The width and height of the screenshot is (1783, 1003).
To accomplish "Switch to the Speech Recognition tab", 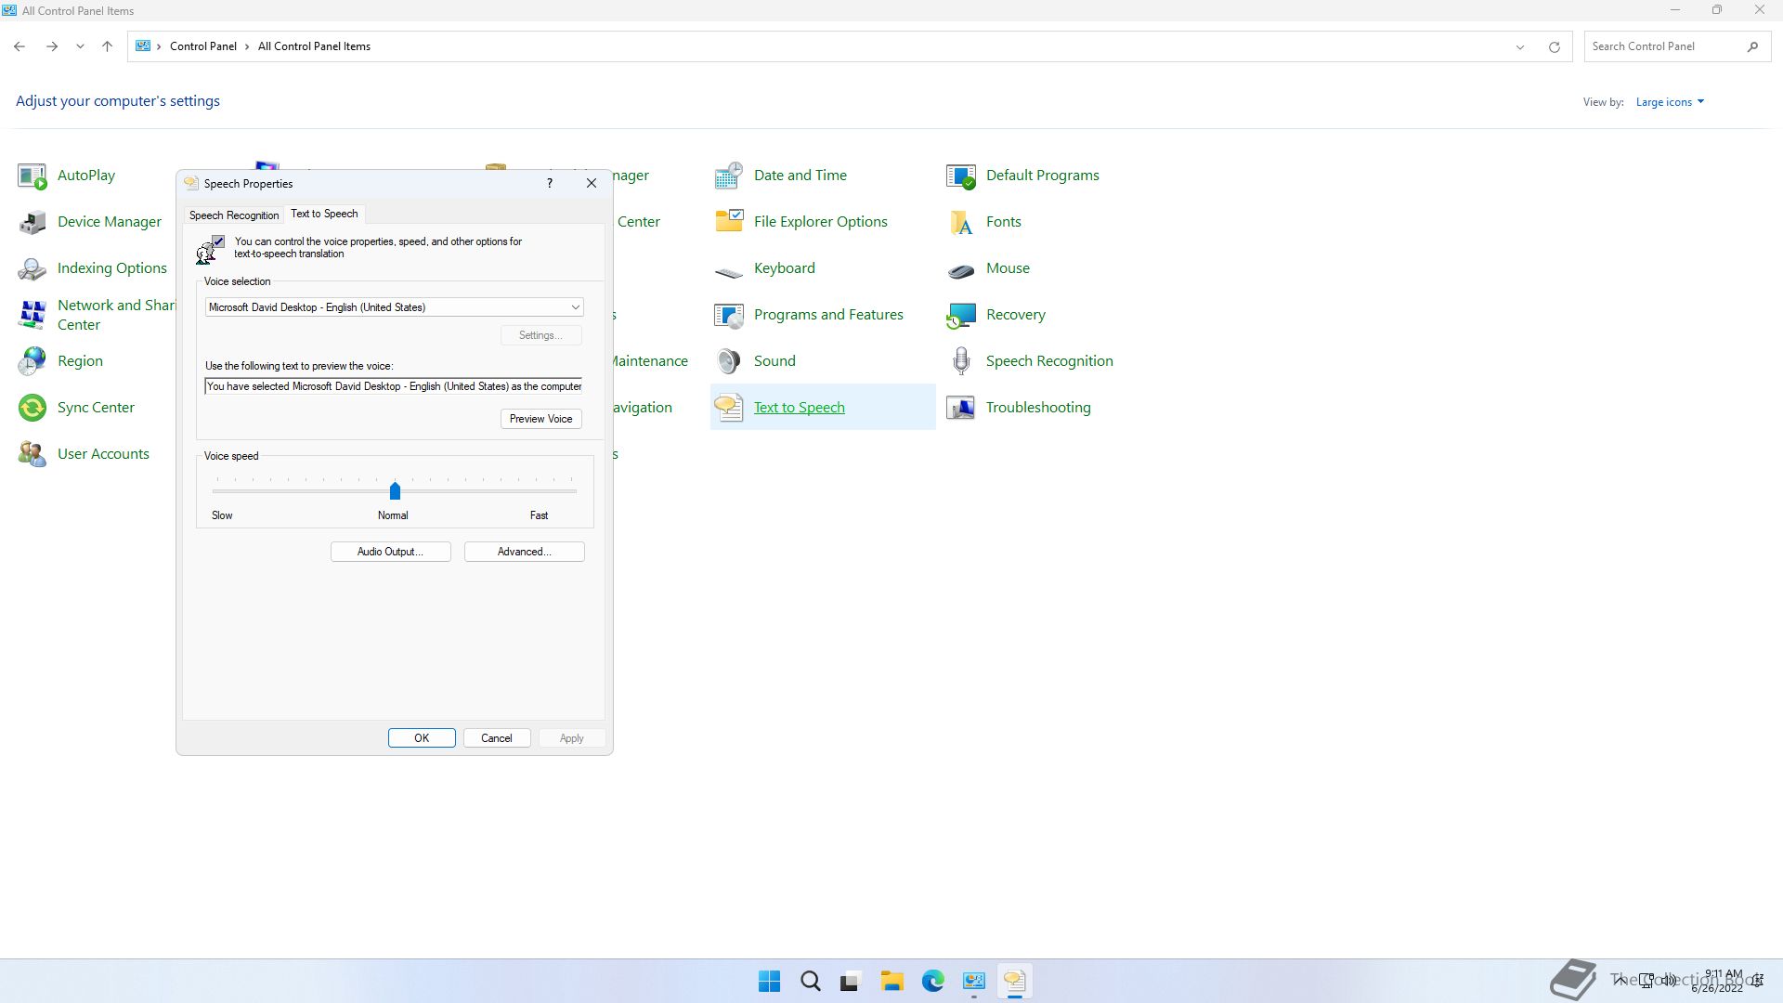I will point(234,215).
